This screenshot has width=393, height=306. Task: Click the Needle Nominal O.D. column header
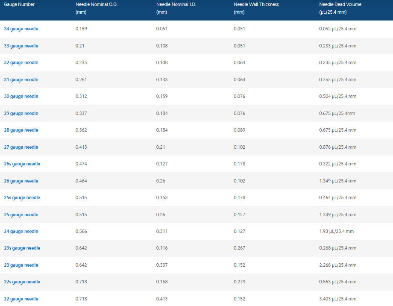(x=97, y=8)
